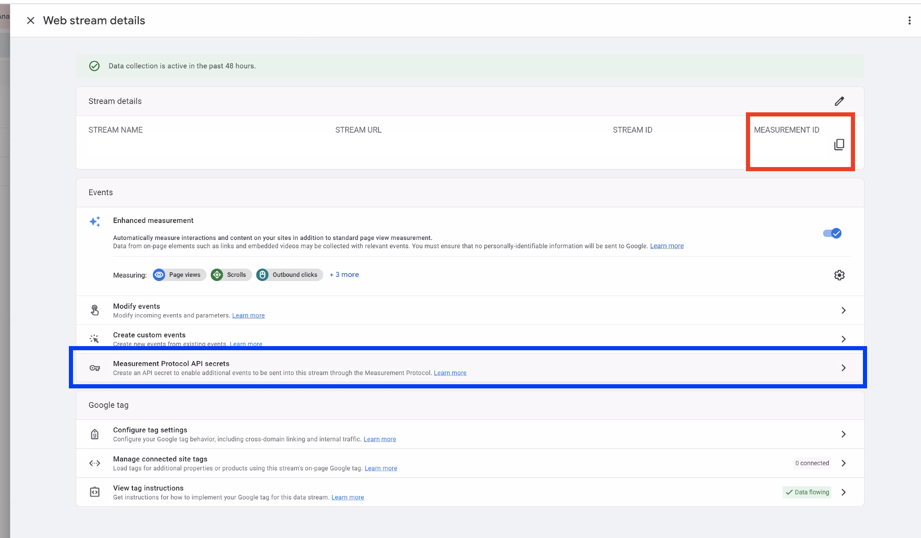Open the Configure tag settings row
Screen dimensions: 921x538
[470, 434]
